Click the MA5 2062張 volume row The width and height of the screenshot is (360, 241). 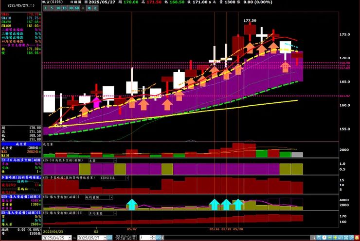tap(21, 152)
